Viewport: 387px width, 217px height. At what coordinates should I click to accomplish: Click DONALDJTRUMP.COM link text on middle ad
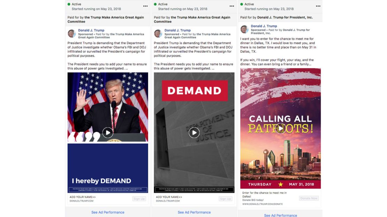click(168, 201)
